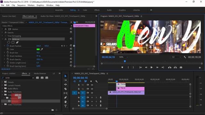The height and width of the screenshot is (115, 205).
Task: Select the Slip tool
Action: tap(65, 93)
